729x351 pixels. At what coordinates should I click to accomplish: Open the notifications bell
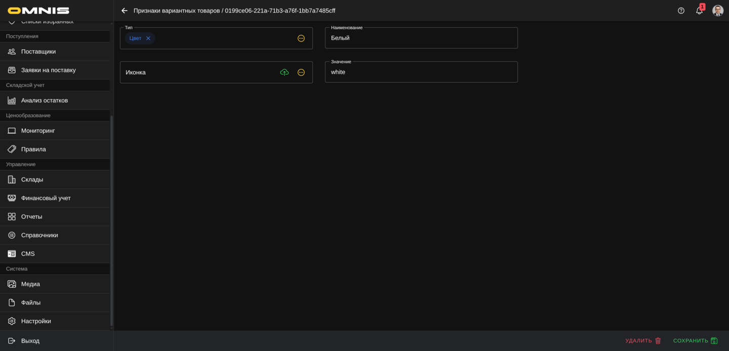[699, 11]
